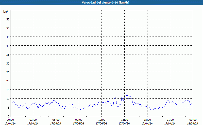Click the x-axis time label '18:00'
The height and width of the screenshot is (126, 203).
[147, 120]
